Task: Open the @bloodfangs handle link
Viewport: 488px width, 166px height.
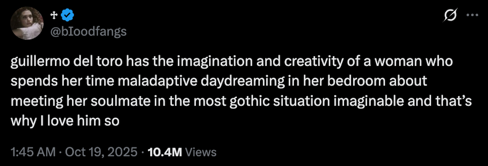Action: click(x=88, y=31)
